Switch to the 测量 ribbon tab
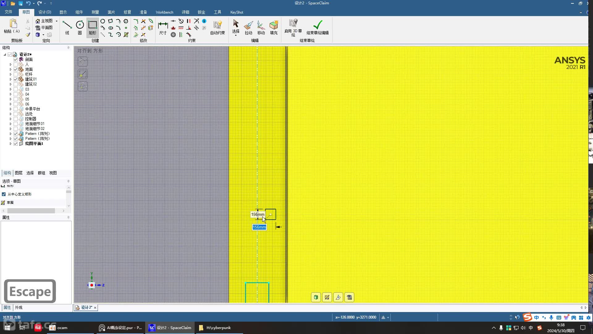This screenshot has width=593, height=334. pos(95,12)
